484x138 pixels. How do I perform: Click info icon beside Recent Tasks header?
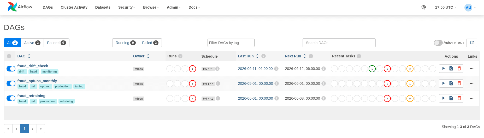coord(359,56)
